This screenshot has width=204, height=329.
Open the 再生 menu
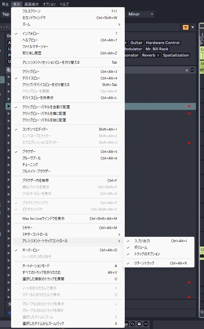pyautogui.click(x=5, y=4)
